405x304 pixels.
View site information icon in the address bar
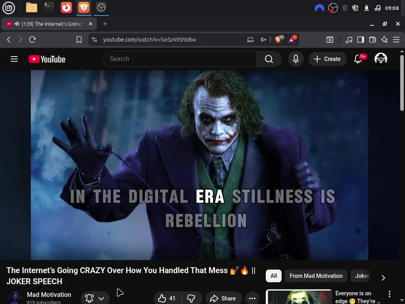(x=94, y=40)
